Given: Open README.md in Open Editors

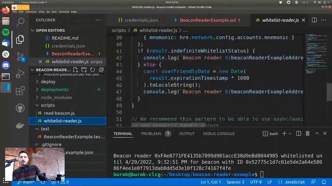Looking at the screenshot, I should [65, 38].
